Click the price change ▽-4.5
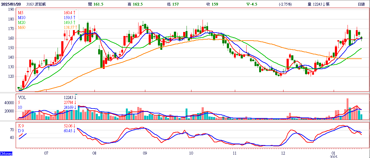 click(x=252, y=4)
